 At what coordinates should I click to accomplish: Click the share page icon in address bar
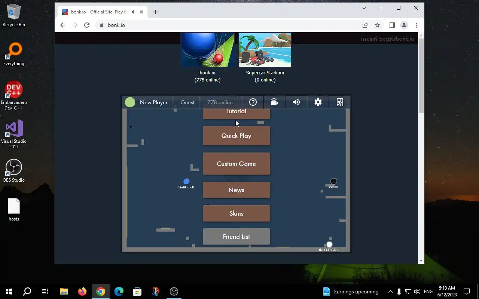tap(365, 25)
